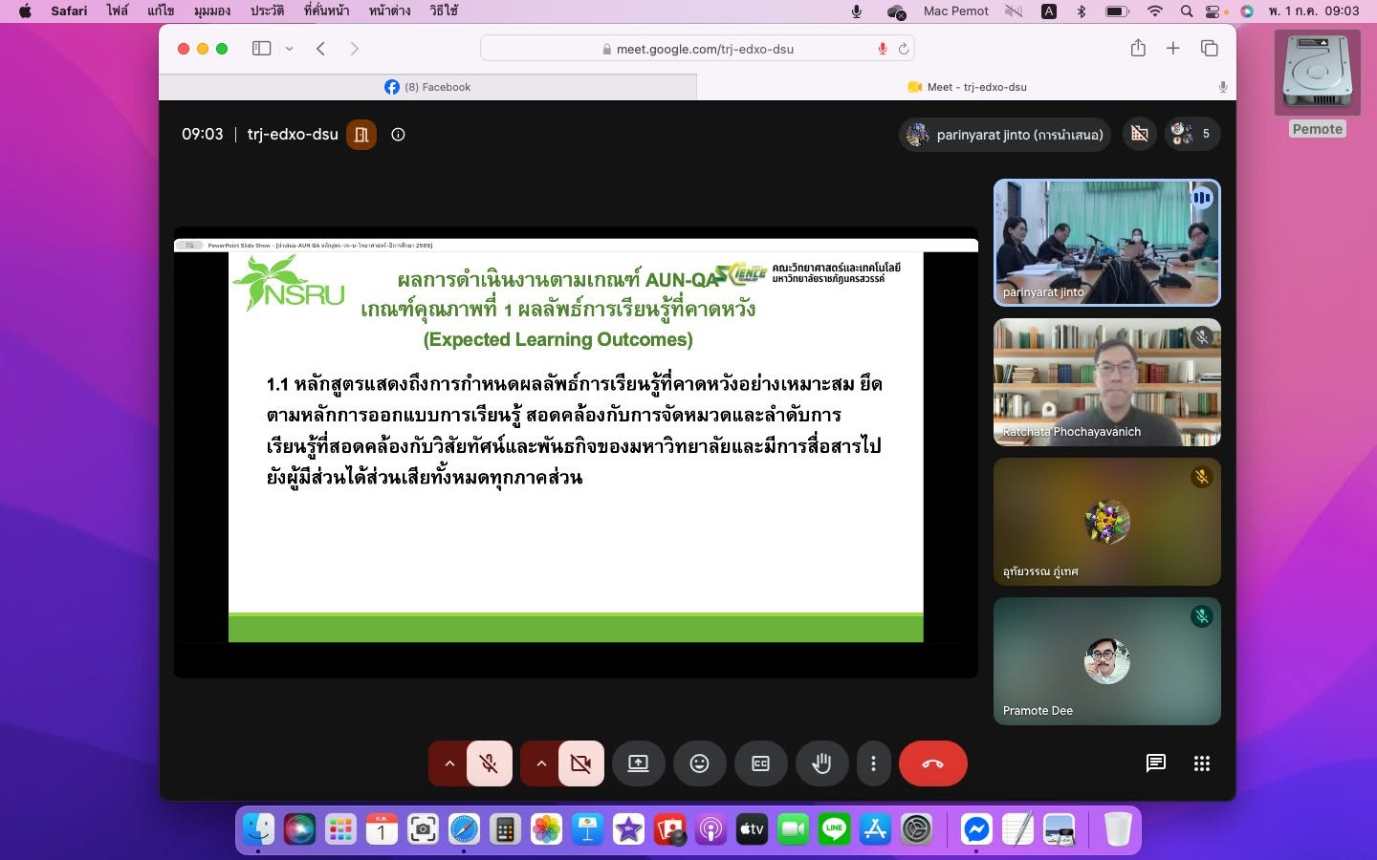Screen dimensions: 1377x860
Task: Open audio settings arrow beside microphone
Action: (x=448, y=763)
